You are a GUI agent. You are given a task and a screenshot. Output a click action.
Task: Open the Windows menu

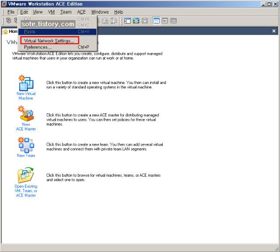click(x=100, y=12)
